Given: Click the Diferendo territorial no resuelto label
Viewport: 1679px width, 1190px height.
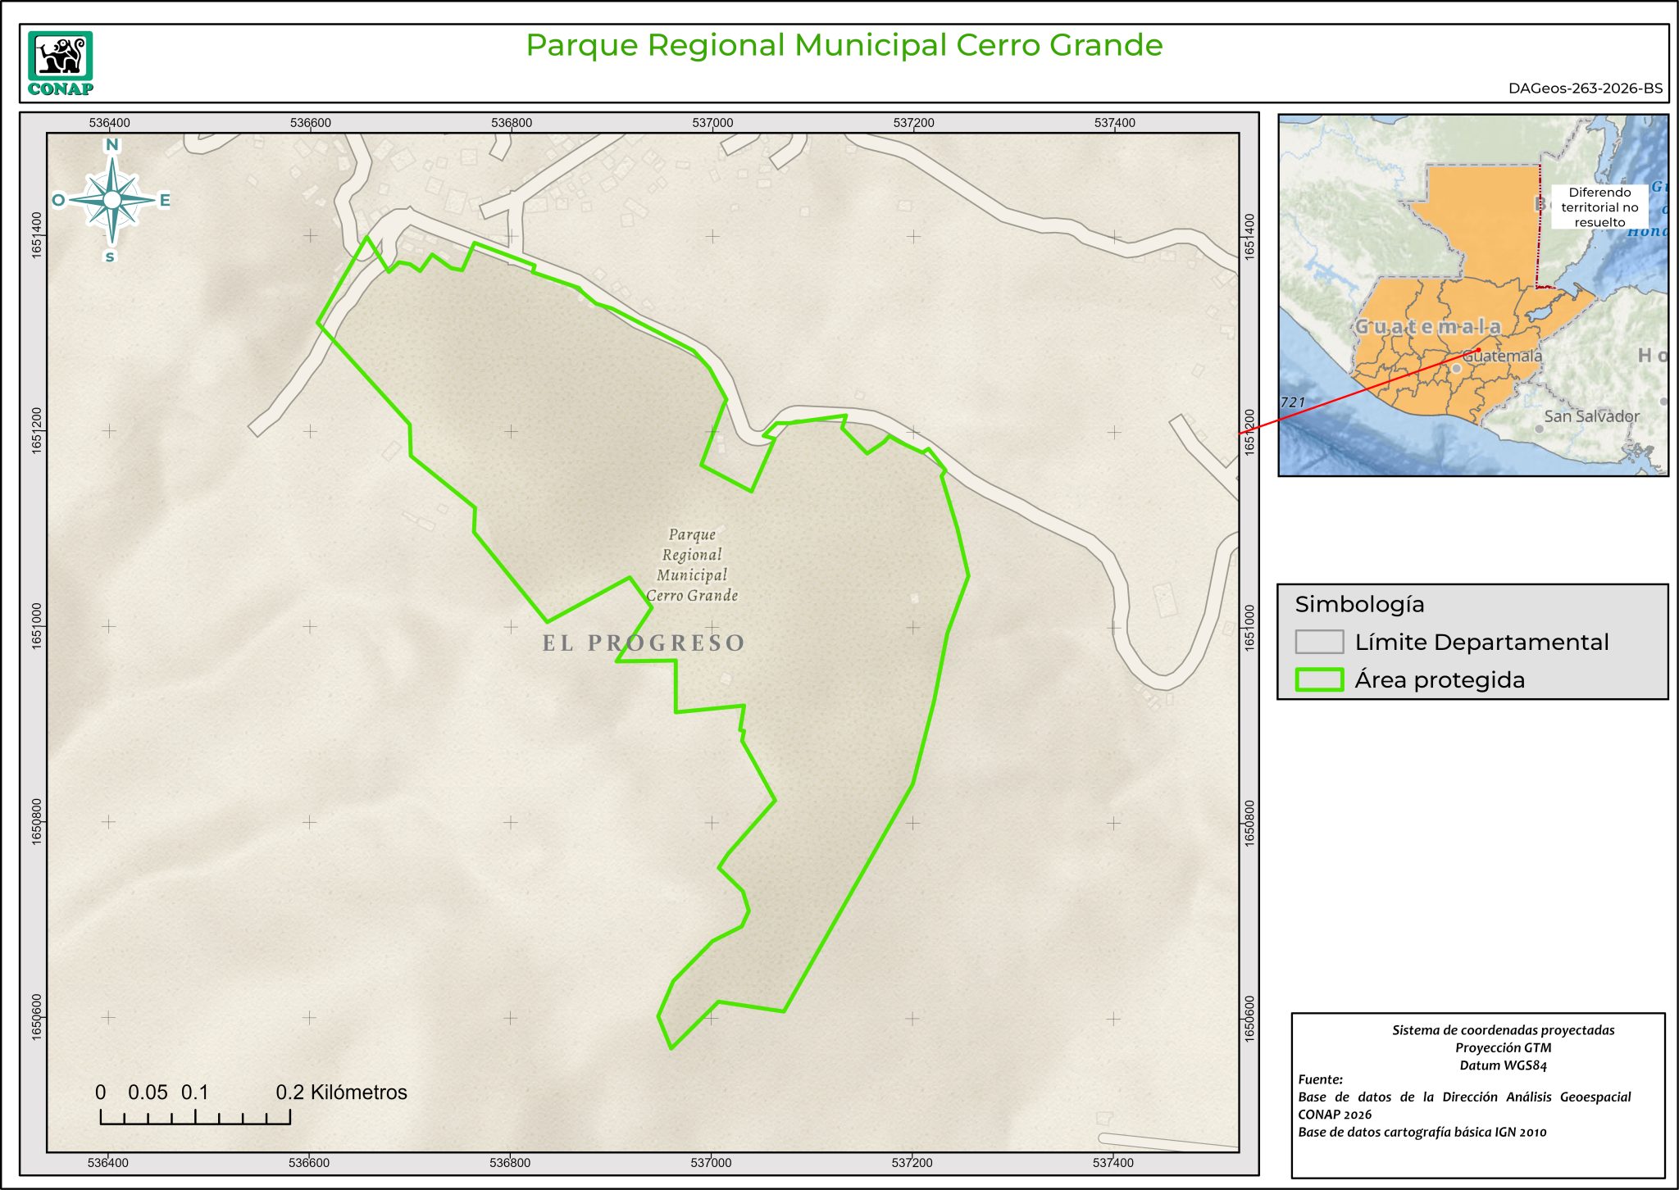Looking at the screenshot, I should tap(1599, 207).
